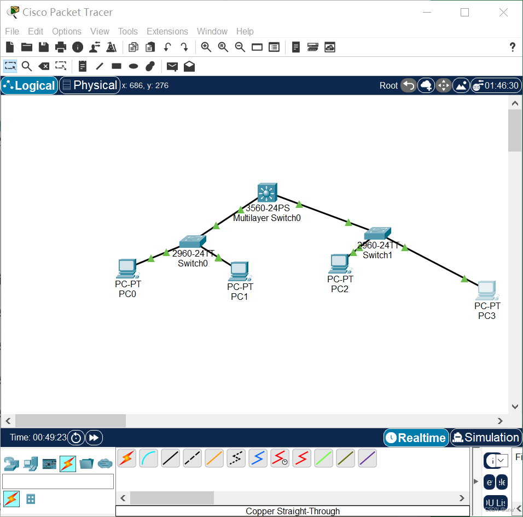Switch to Physical workspace view

click(90, 85)
